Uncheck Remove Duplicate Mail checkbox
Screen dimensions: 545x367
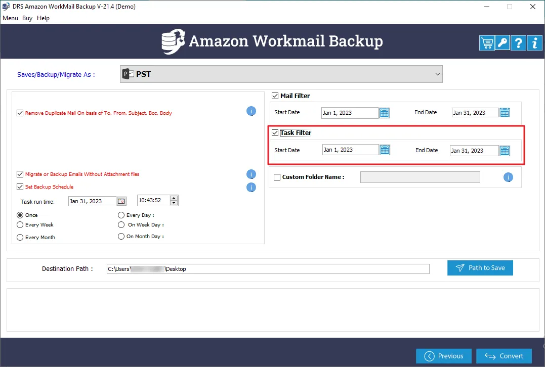pyautogui.click(x=20, y=113)
